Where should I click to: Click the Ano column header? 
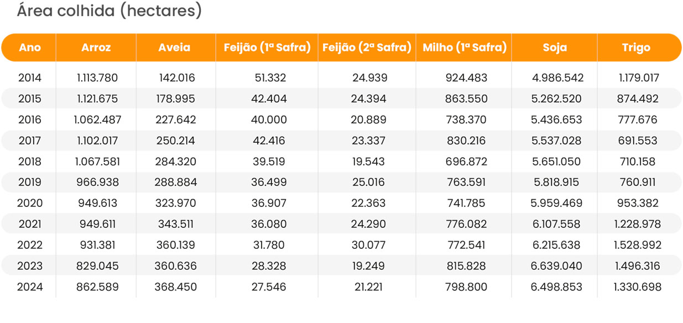pyautogui.click(x=30, y=48)
